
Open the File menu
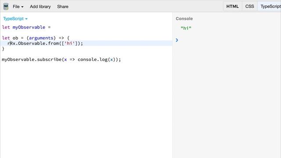pyautogui.click(x=18, y=7)
